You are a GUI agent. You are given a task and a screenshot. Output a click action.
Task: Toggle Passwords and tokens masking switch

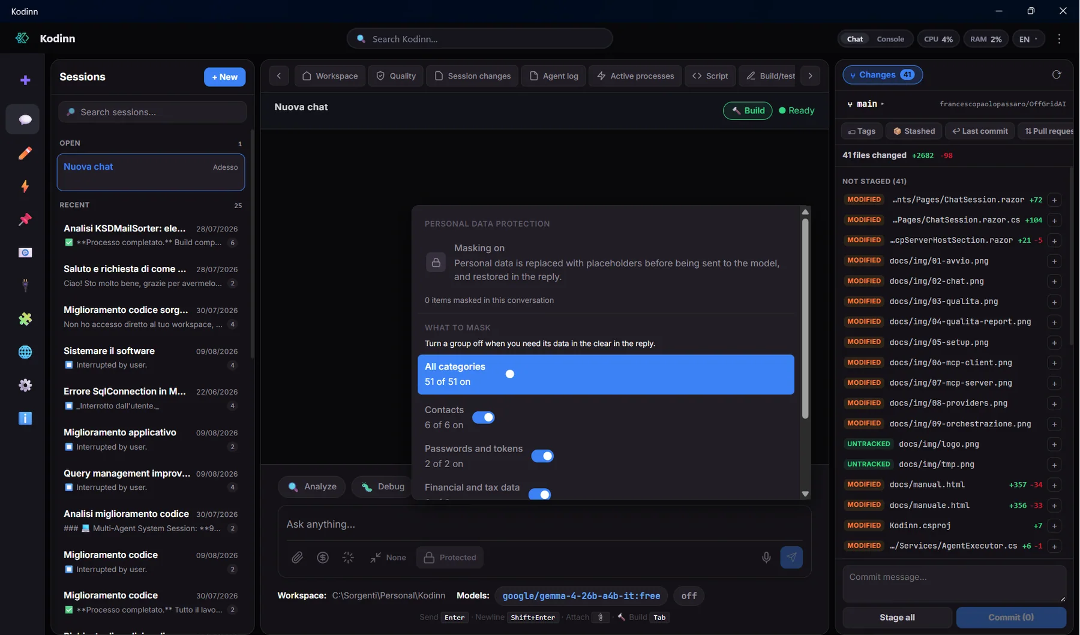point(542,456)
